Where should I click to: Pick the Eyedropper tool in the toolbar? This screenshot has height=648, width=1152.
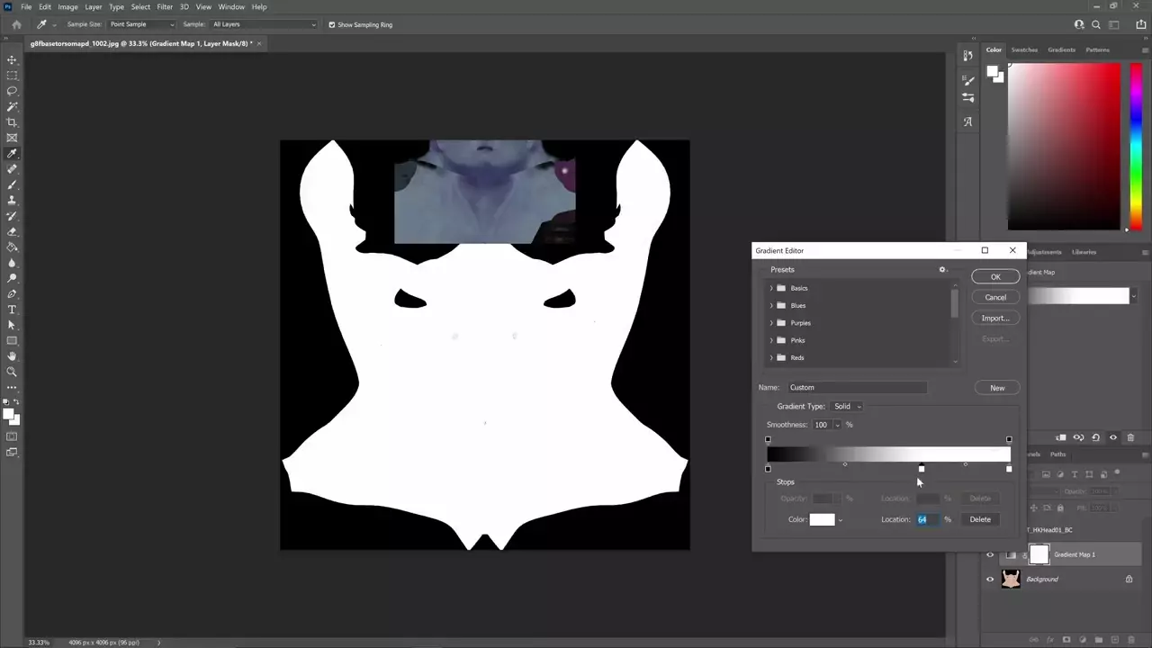point(12,154)
